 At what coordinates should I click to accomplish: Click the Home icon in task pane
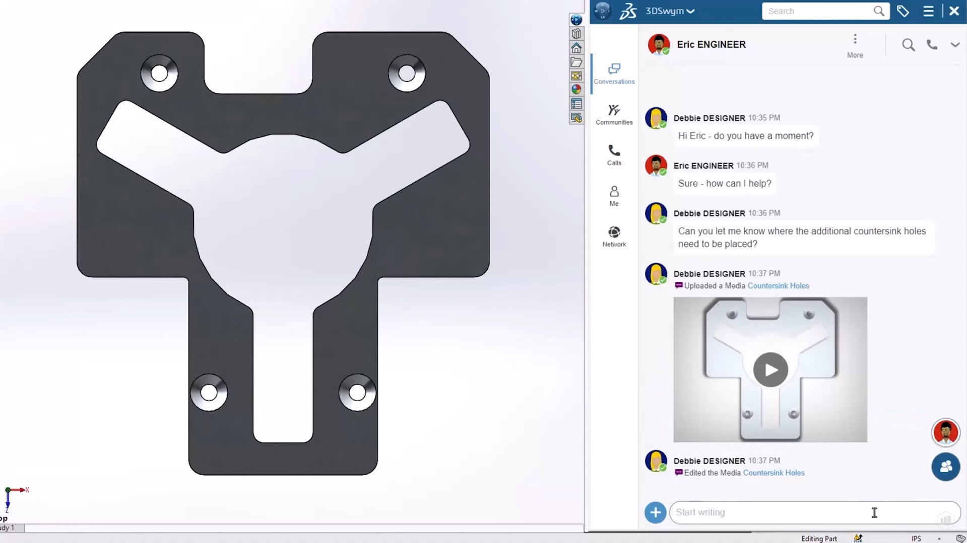point(576,48)
